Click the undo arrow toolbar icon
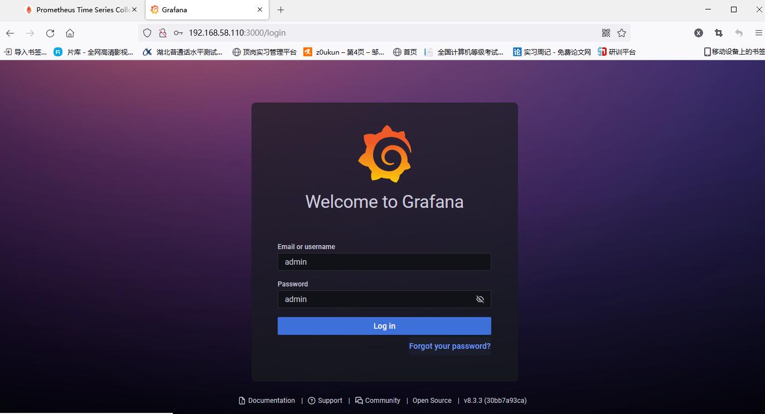The image size is (765, 414). (x=739, y=33)
